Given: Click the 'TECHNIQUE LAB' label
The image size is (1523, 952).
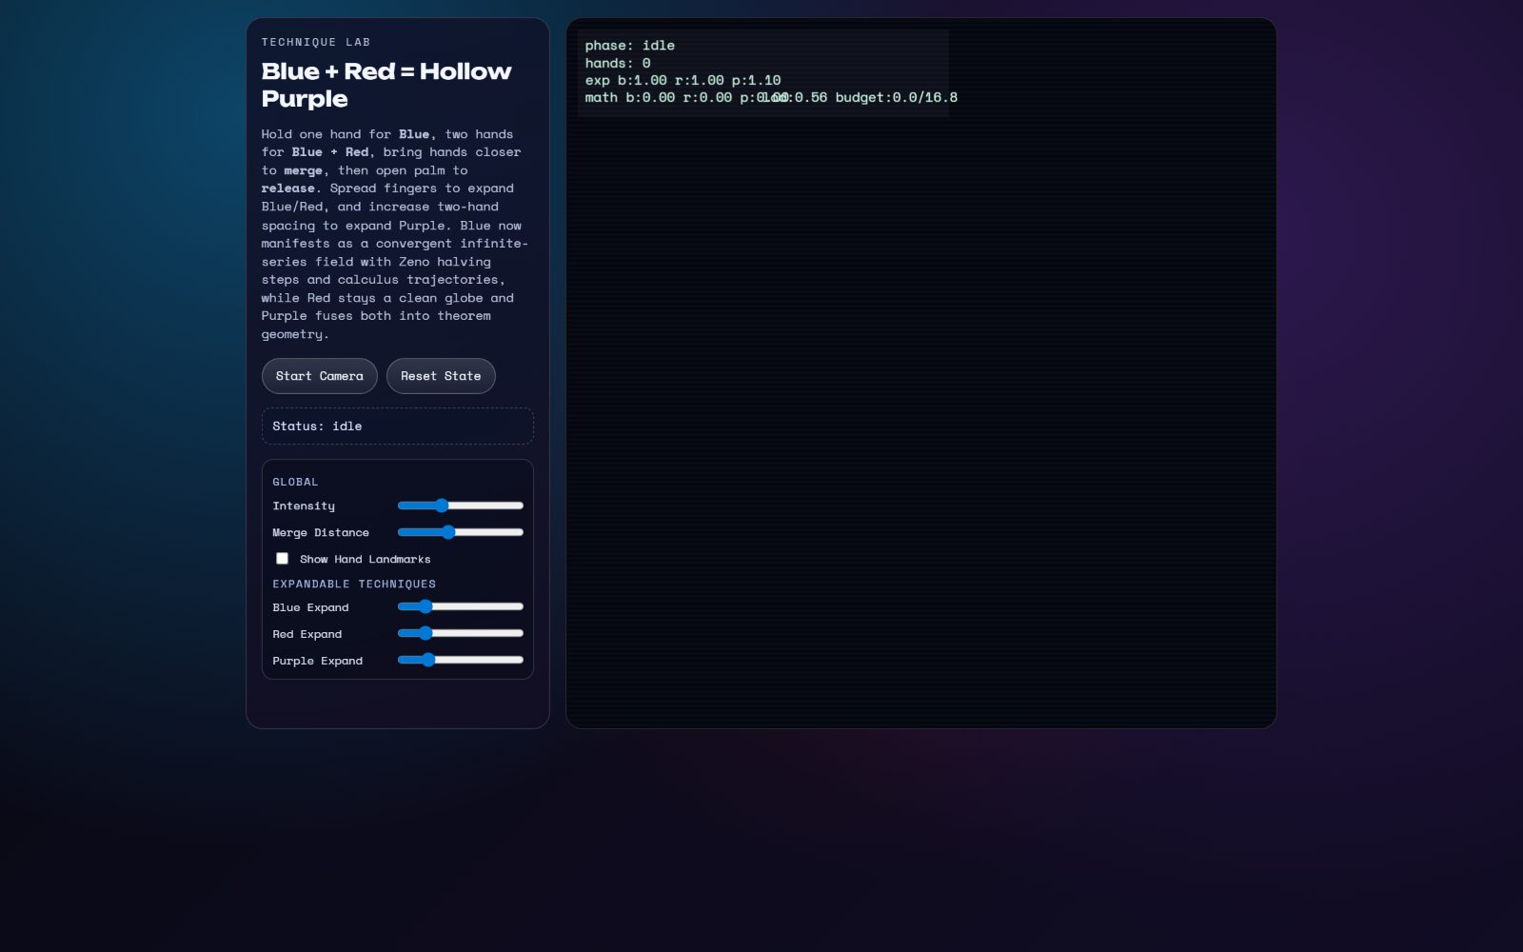Looking at the screenshot, I should 316,42.
